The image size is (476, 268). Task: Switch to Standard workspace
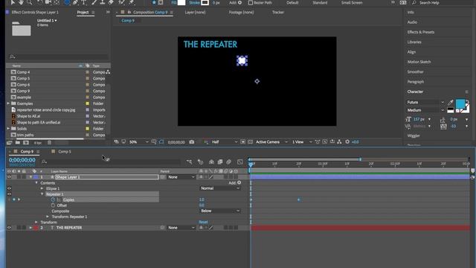pos(320,2)
